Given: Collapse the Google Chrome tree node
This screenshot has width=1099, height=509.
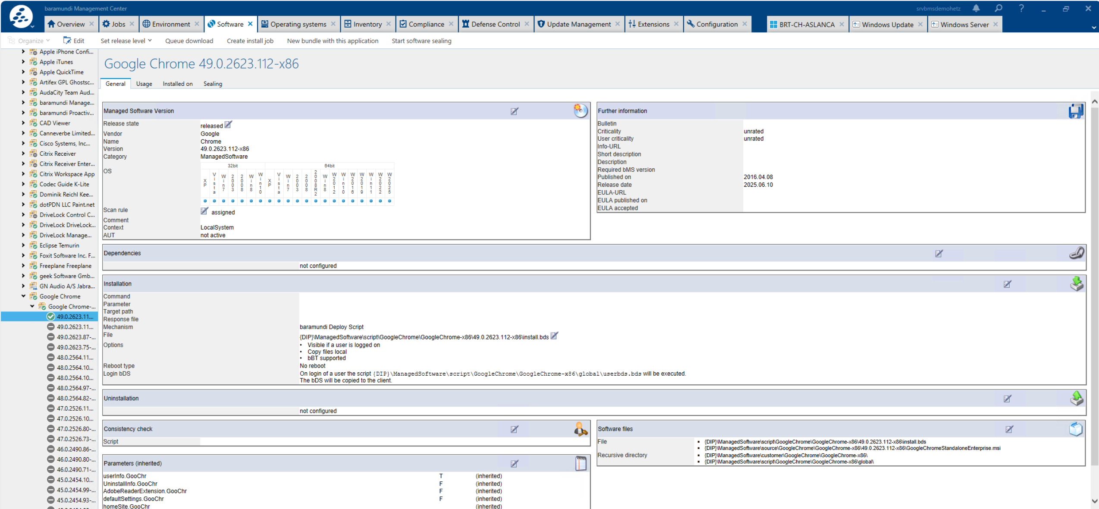Looking at the screenshot, I should tap(23, 296).
